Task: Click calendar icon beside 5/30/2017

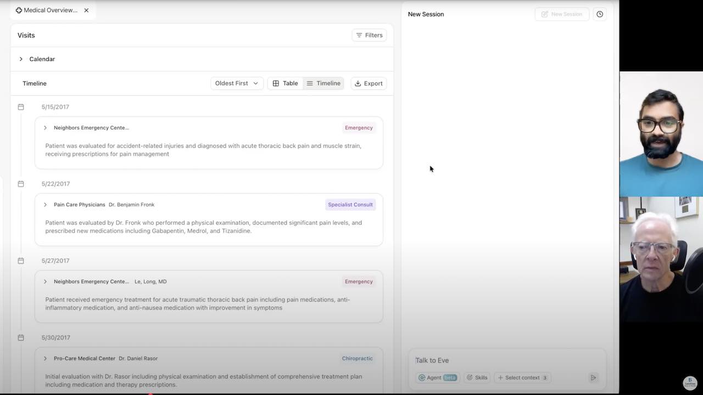Action: click(21, 337)
